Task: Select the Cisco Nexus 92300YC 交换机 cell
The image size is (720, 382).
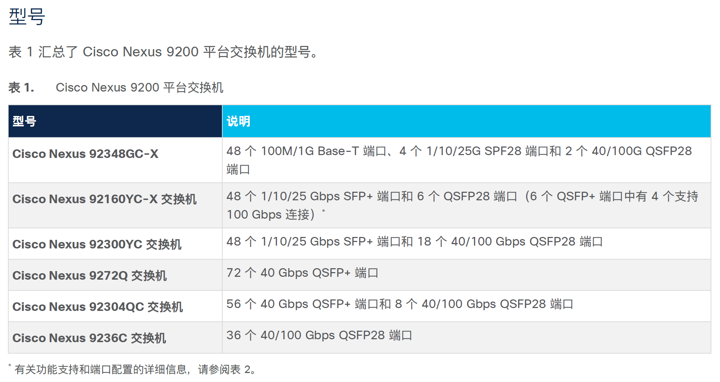Action: tap(97, 244)
